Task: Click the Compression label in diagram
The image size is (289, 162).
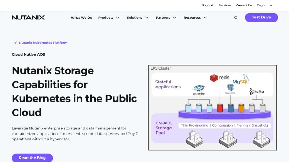Action: 222,125
